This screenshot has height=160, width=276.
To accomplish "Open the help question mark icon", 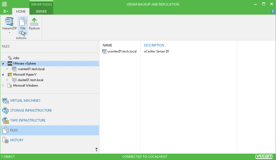I will tap(272, 12).
